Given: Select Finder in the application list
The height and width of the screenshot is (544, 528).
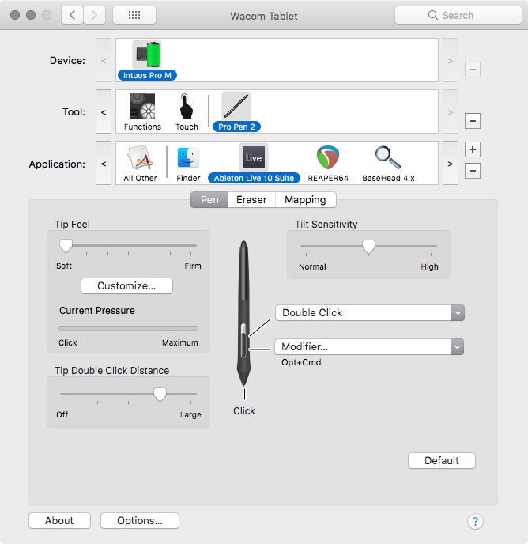Looking at the screenshot, I should pyautogui.click(x=188, y=157).
